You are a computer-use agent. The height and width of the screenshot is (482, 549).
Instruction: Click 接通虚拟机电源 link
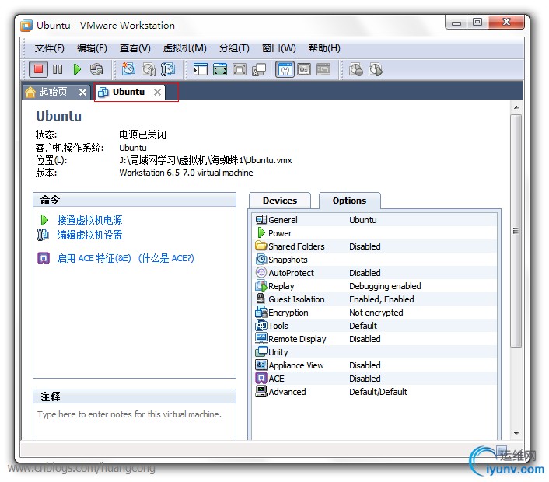click(x=89, y=220)
